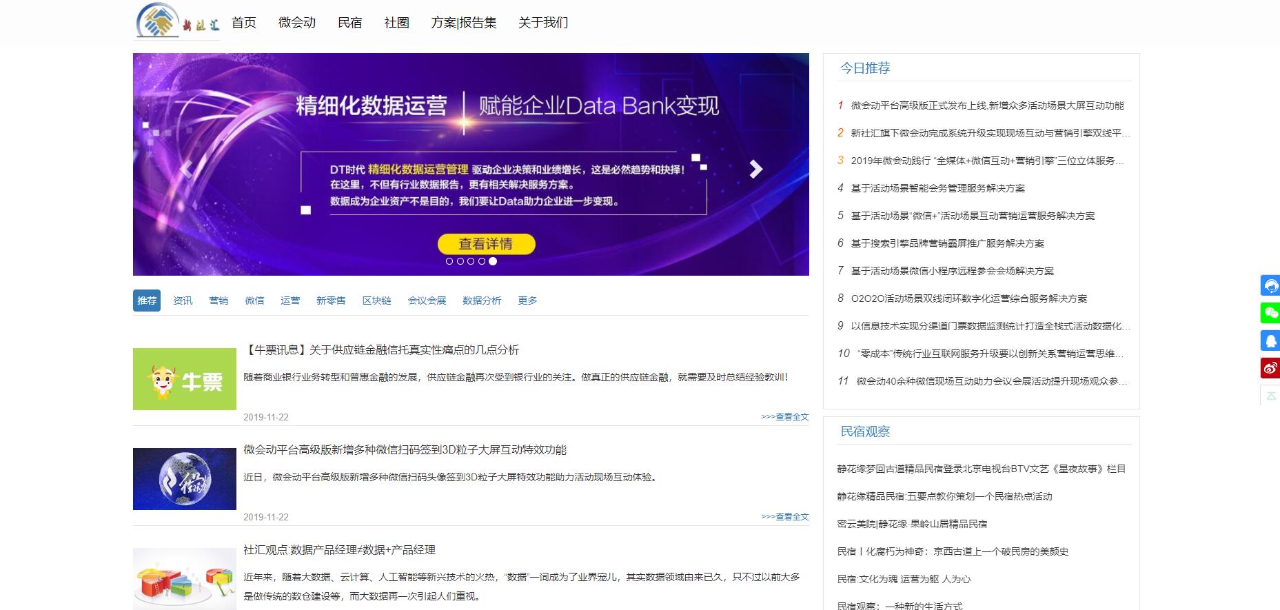Open 民宿 in the top navigation
This screenshot has height=610, width=1280.
click(x=350, y=23)
